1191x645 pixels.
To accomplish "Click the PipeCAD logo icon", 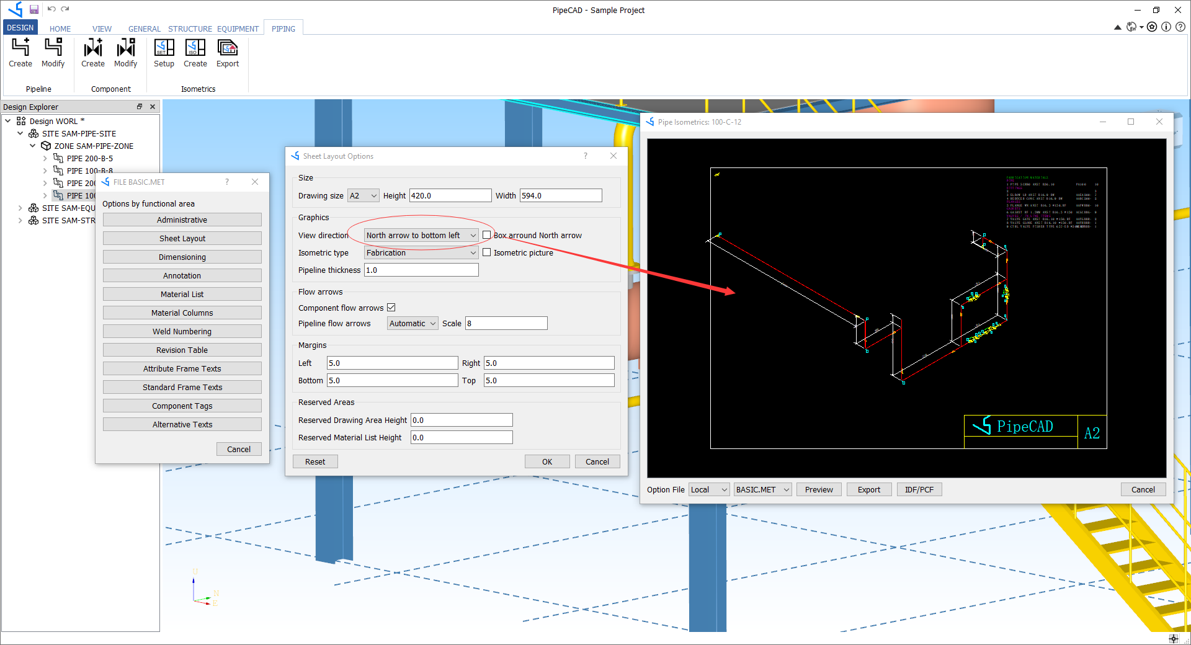I will point(16,9).
